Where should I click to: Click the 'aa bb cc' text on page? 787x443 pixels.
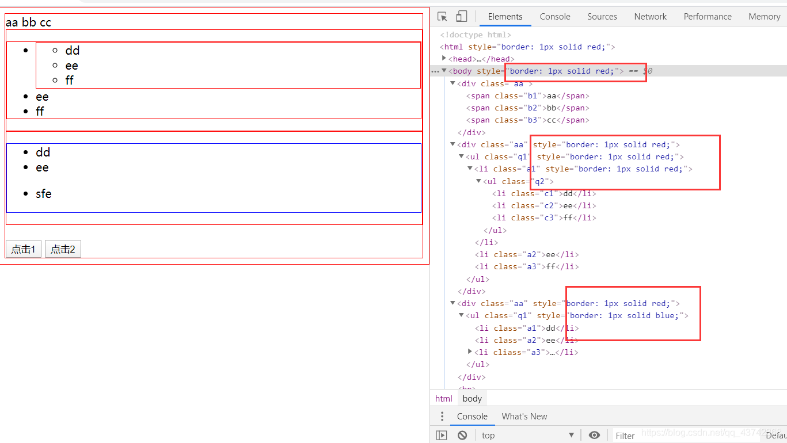tap(28, 22)
